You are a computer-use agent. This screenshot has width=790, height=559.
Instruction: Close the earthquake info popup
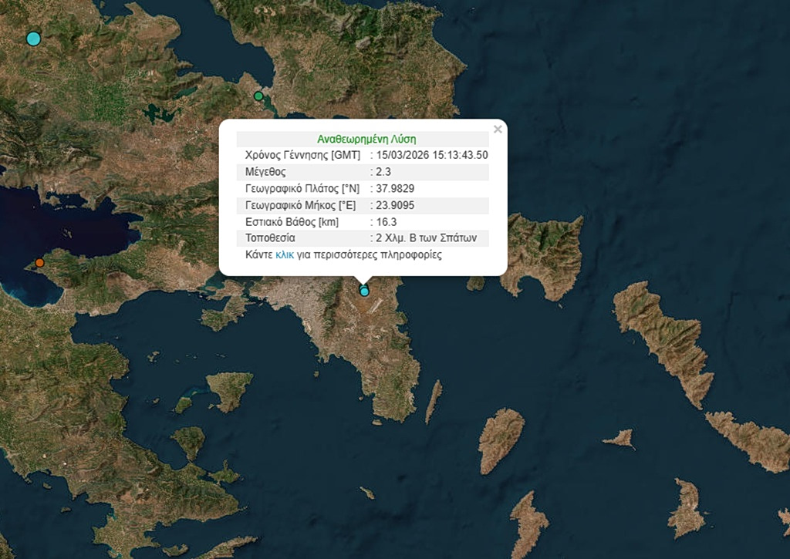(x=498, y=130)
